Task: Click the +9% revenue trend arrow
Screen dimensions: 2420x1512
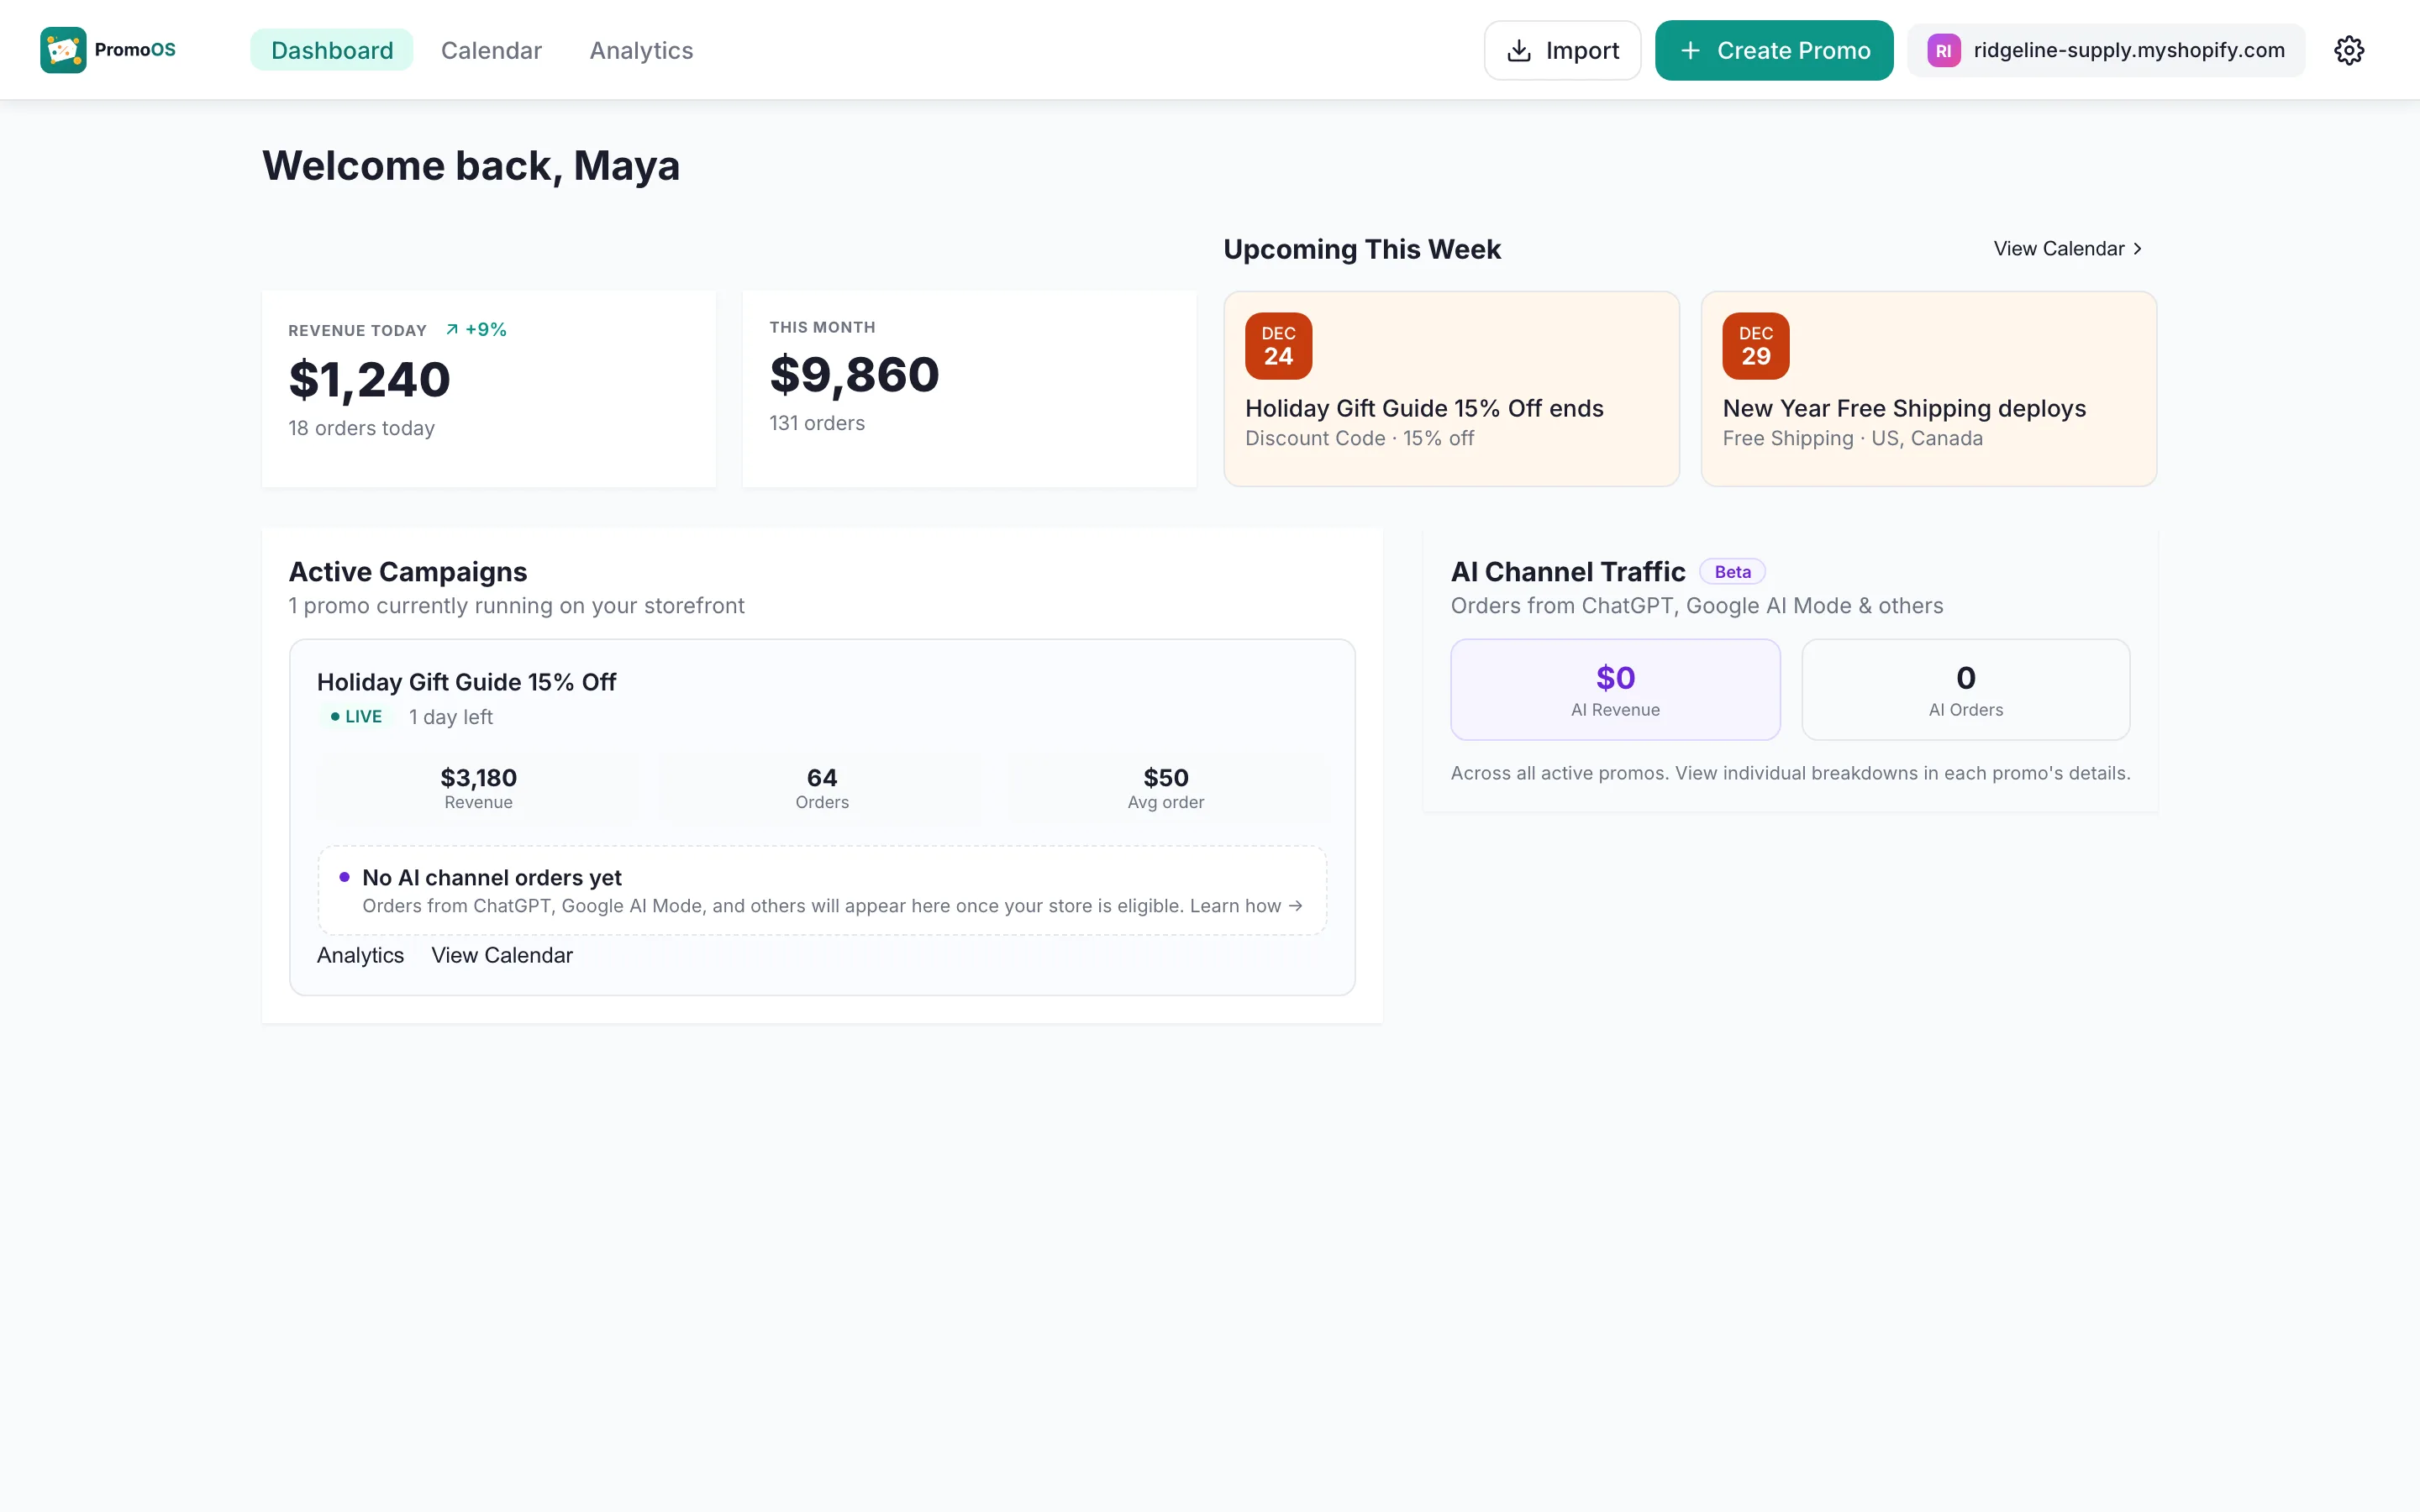Action: tap(452, 330)
